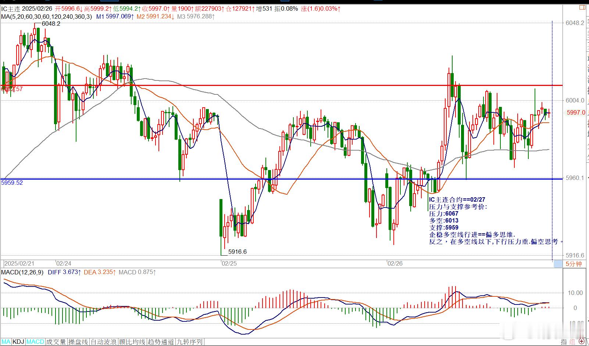Image resolution: width=589 pixels, height=346 pixels.
Task: Click the 低5994.2 low price
Action: (128, 8)
